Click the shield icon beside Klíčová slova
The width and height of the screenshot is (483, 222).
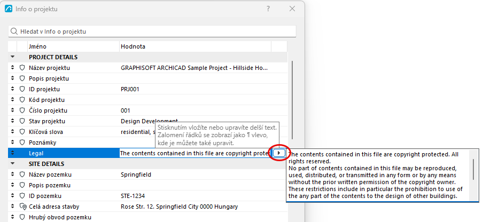pyautogui.click(x=22, y=132)
